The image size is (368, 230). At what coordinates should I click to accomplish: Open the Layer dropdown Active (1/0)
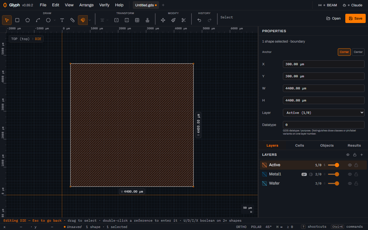pyautogui.click(x=324, y=113)
